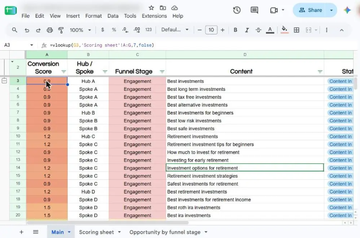Start a Meet video call
This screenshot has height=238, width=360.
click(274, 10)
